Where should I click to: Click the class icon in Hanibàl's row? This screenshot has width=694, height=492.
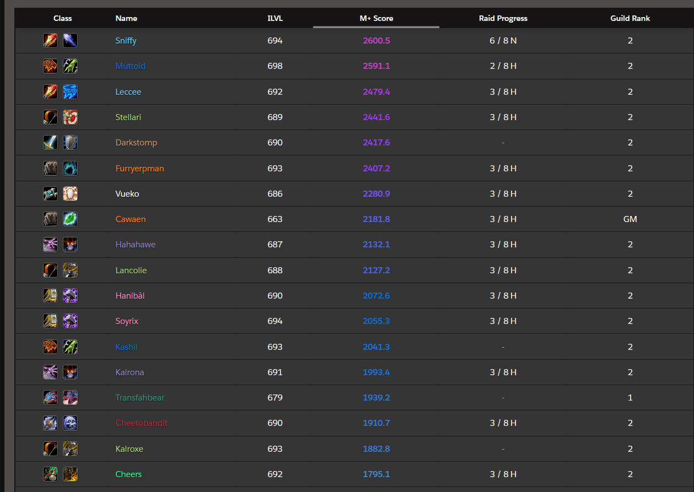click(x=50, y=295)
